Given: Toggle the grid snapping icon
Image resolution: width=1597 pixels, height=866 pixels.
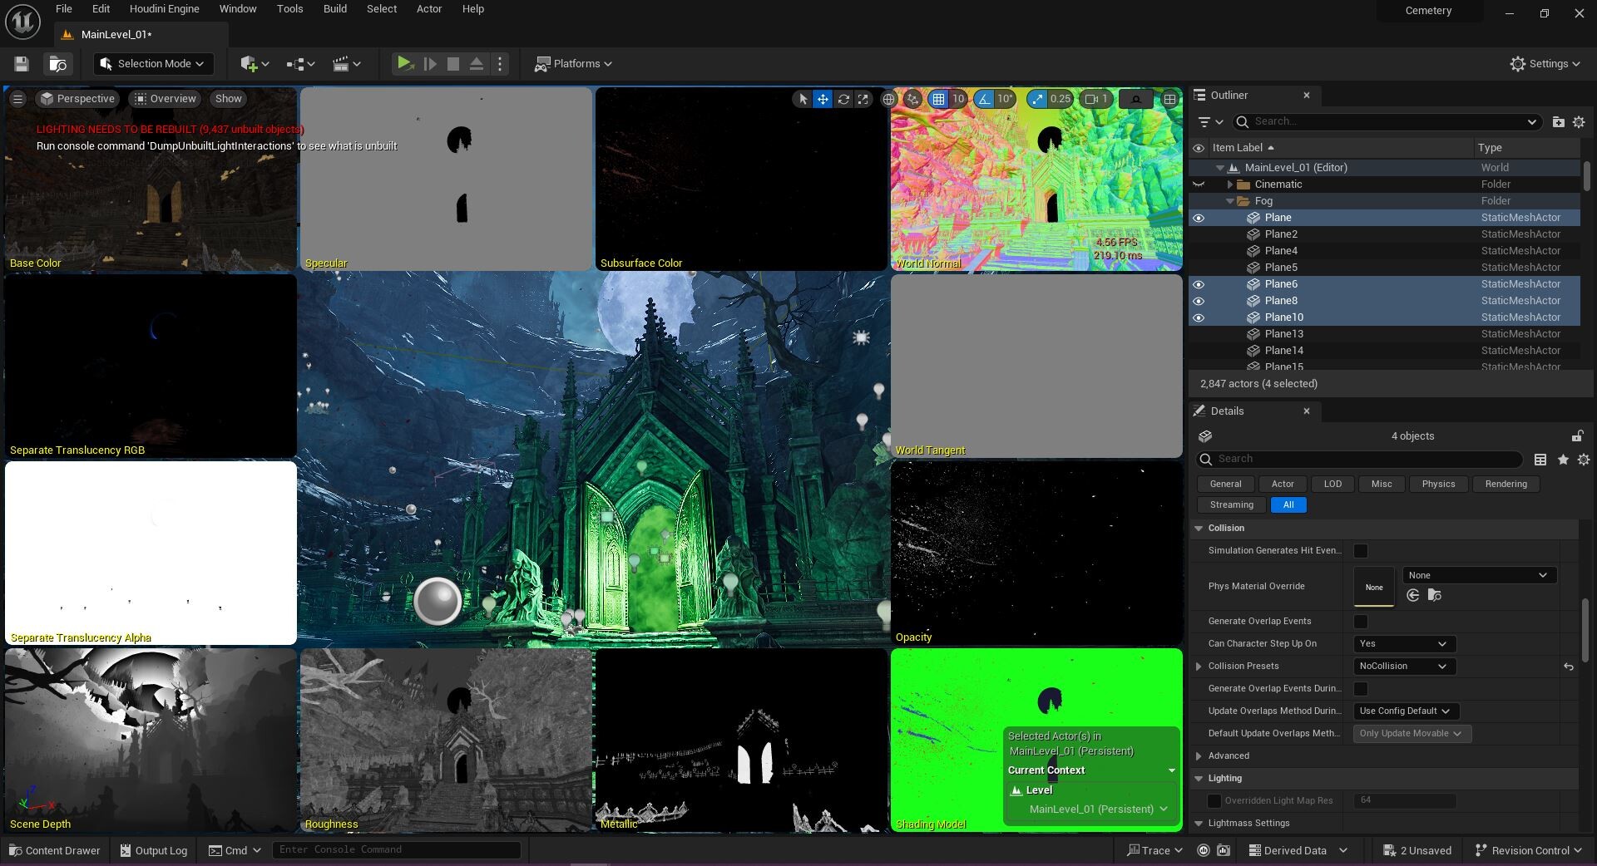Looking at the screenshot, I should click(x=939, y=99).
